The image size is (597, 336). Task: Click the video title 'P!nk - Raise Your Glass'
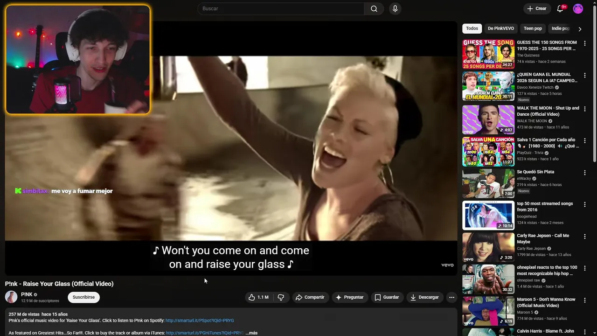click(x=59, y=284)
